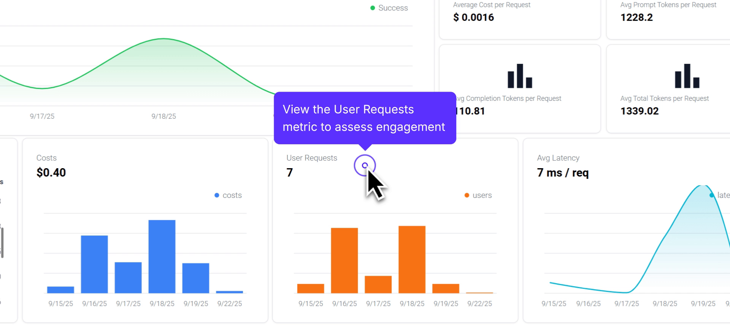The image size is (730, 331).
Task: Click the blue costs legend dot
Action: click(217, 195)
